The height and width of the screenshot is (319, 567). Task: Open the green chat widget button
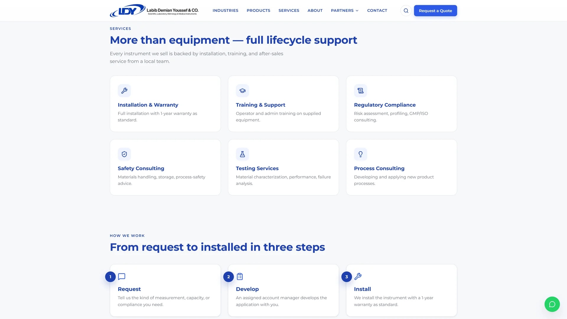(x=552, y=304)
